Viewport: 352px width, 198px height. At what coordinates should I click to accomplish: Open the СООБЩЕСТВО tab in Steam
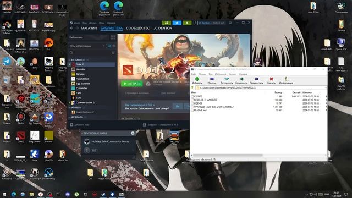[x=138, y=28]
